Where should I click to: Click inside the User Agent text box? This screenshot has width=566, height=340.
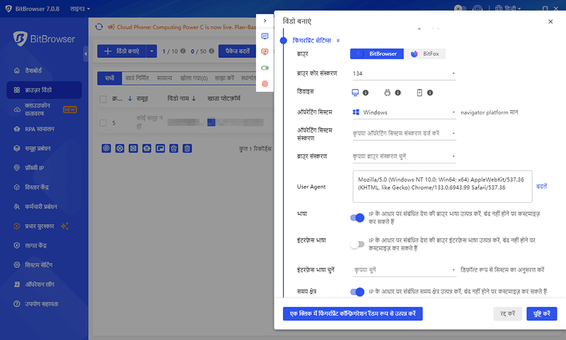pyautogui.click(x=439, y=185)
